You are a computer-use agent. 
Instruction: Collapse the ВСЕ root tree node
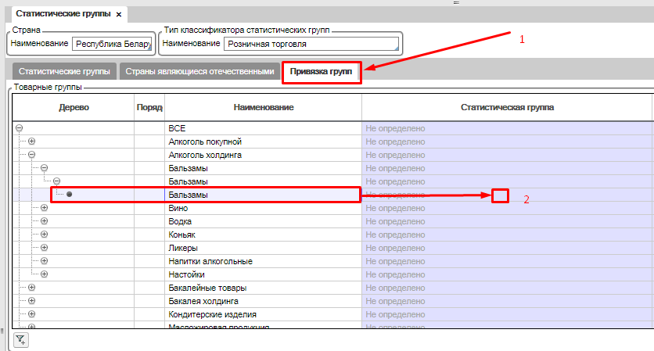[x=19, y=128]
